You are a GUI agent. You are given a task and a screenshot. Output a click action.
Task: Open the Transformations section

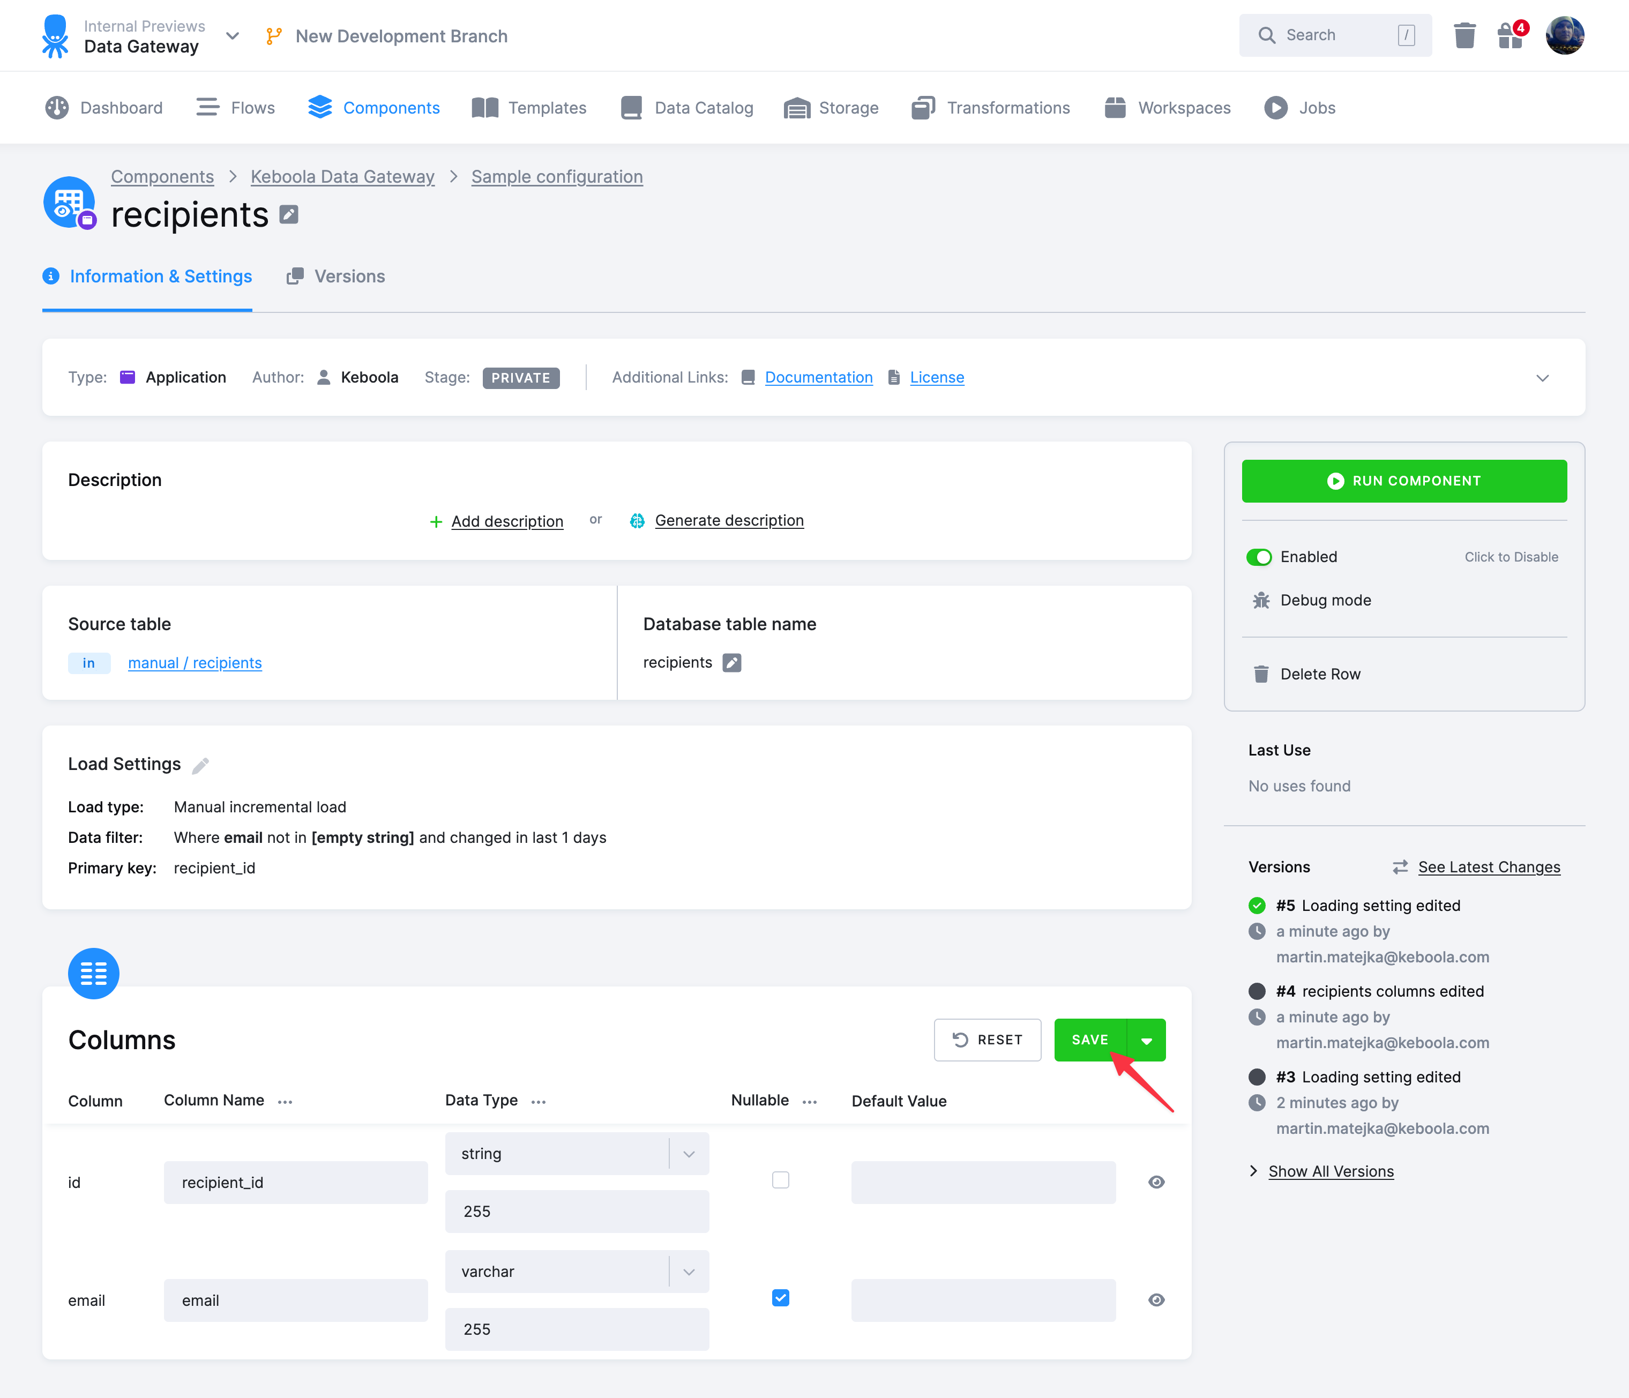point(991,108)
